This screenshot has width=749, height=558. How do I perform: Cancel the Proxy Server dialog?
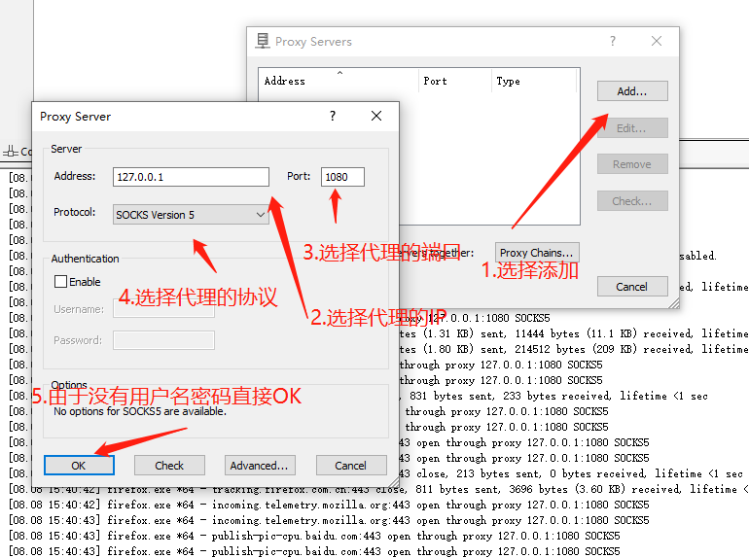(x=351, y=466)
